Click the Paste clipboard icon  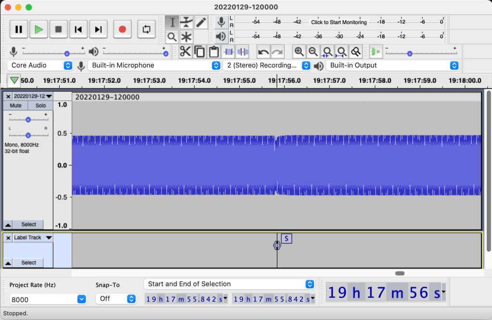tap(214, 51)
